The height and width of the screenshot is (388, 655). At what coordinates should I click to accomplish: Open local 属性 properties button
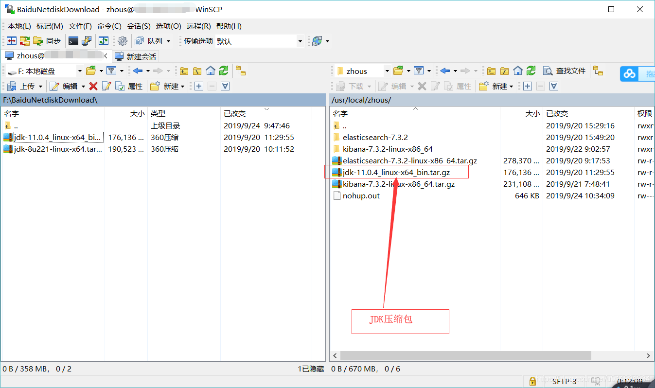click(x=129, y=86)
